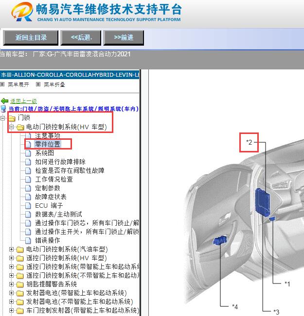Select the 零件位置 tree item

(x=48, y=144)
